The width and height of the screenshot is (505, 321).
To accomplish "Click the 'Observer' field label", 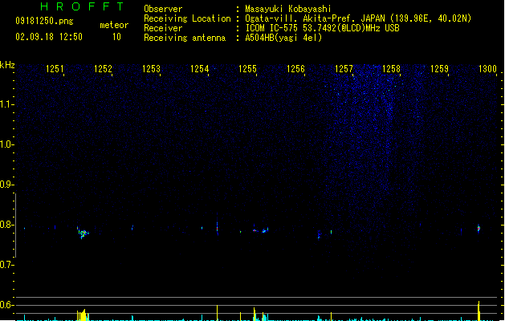I will click(163, 9).
